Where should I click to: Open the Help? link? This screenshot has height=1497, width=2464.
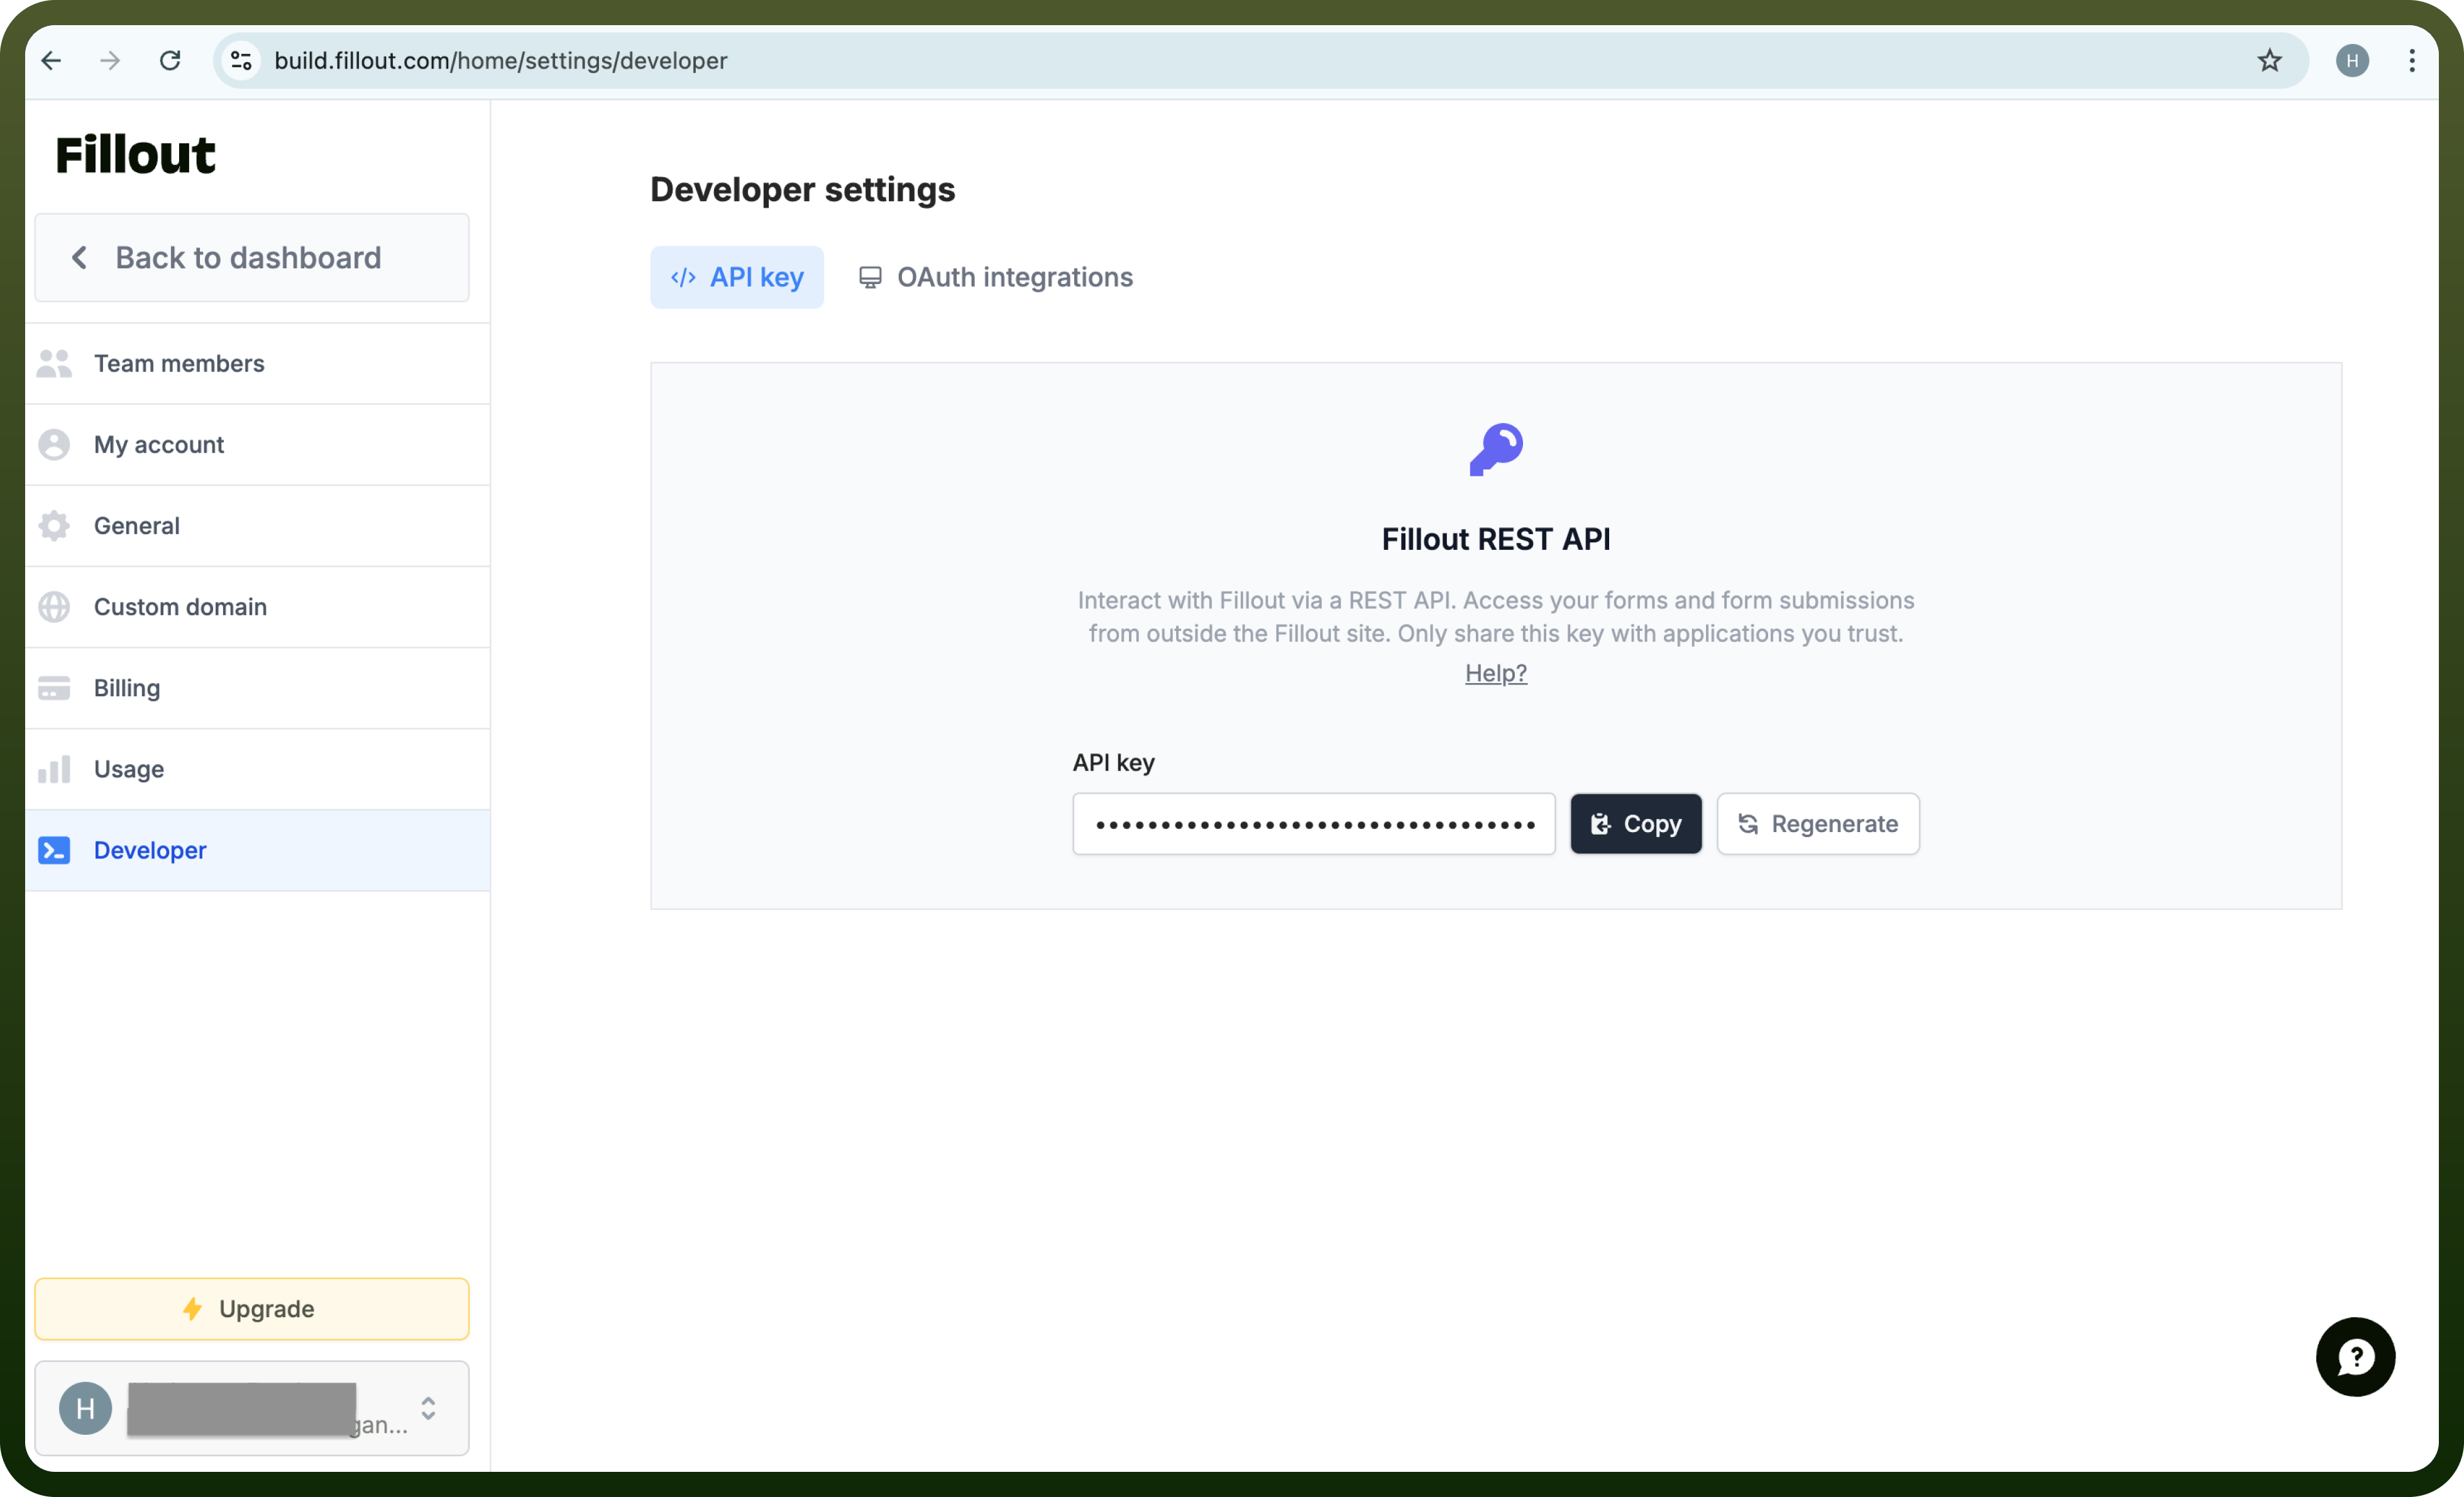[x=1496, y=673]
